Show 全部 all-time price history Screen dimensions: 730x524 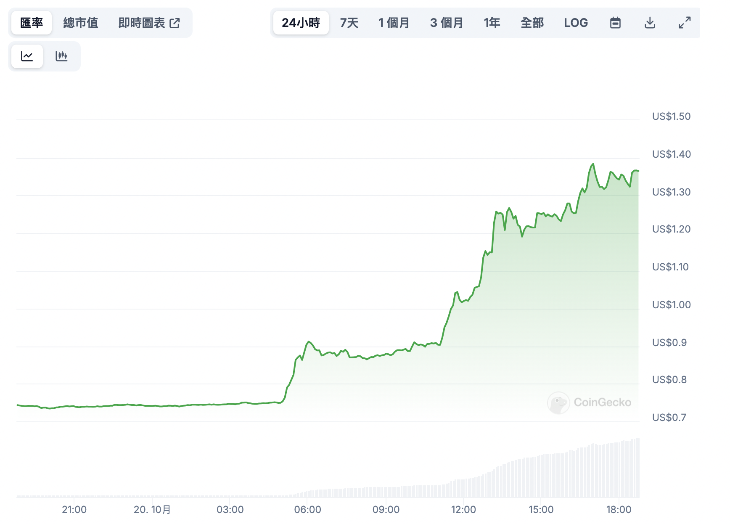[x=532, y=23]
